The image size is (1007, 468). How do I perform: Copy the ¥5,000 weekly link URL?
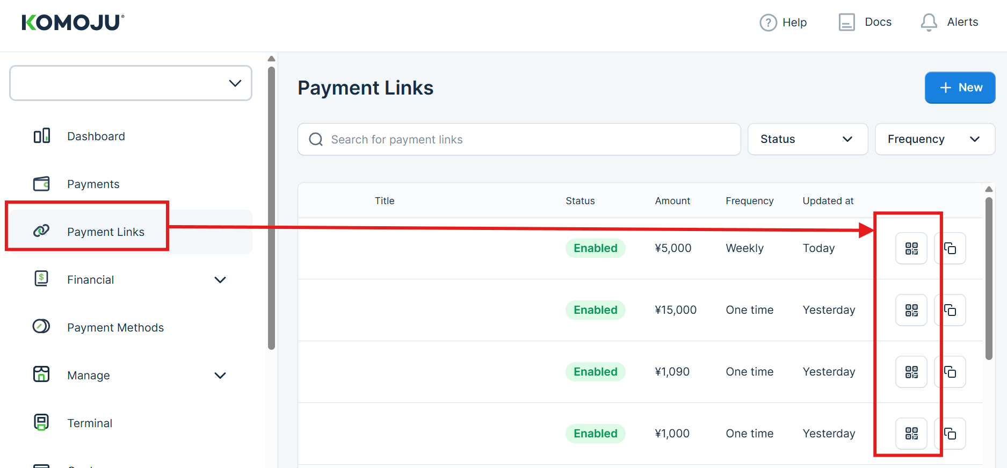click(x=950, y=248)
